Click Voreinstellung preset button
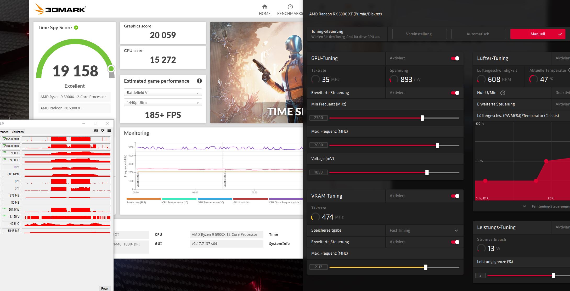 click(419, 34)
